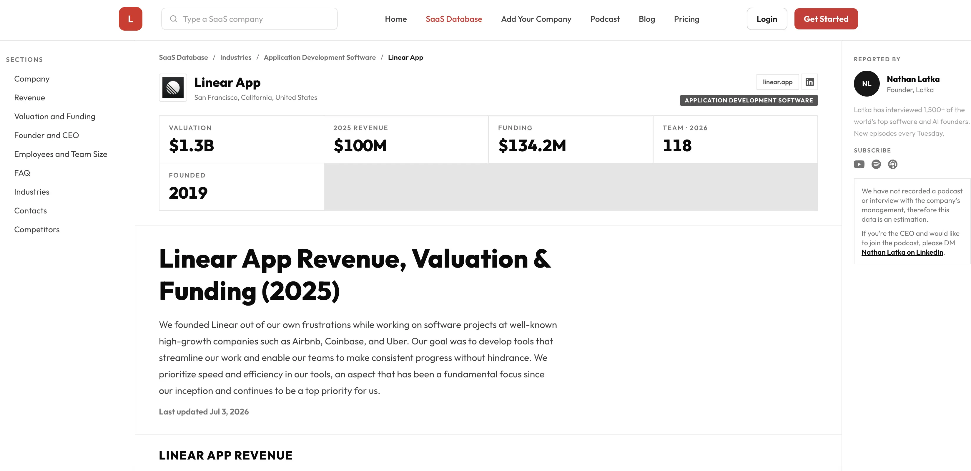The image size is (971, 471).
Task: Open the Blog nav item
Action: point(647,19)
